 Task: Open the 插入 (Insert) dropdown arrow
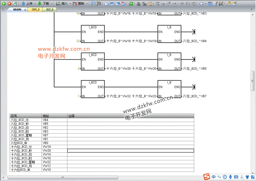coord(70,4)
